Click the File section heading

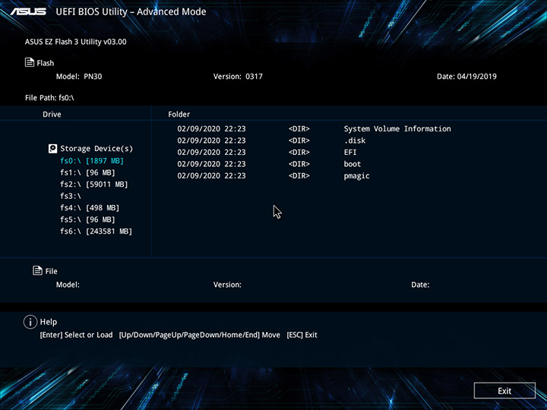pos(52,271)
